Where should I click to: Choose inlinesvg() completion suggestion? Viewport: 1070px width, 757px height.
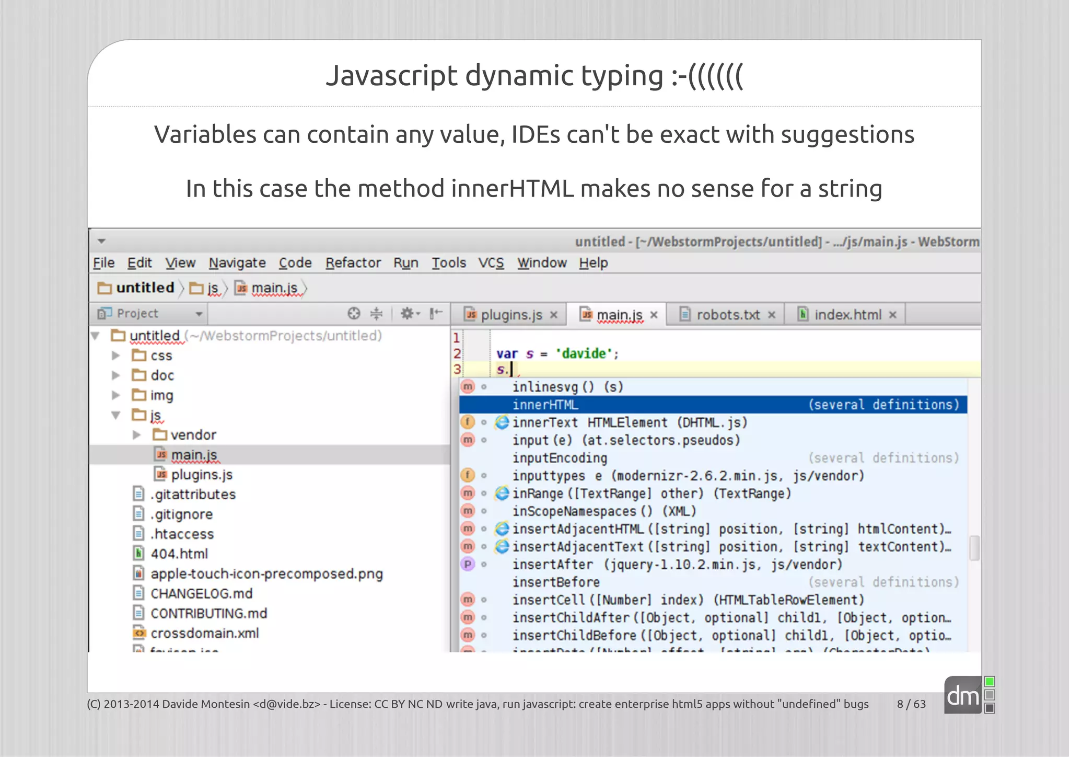[713, 387]
